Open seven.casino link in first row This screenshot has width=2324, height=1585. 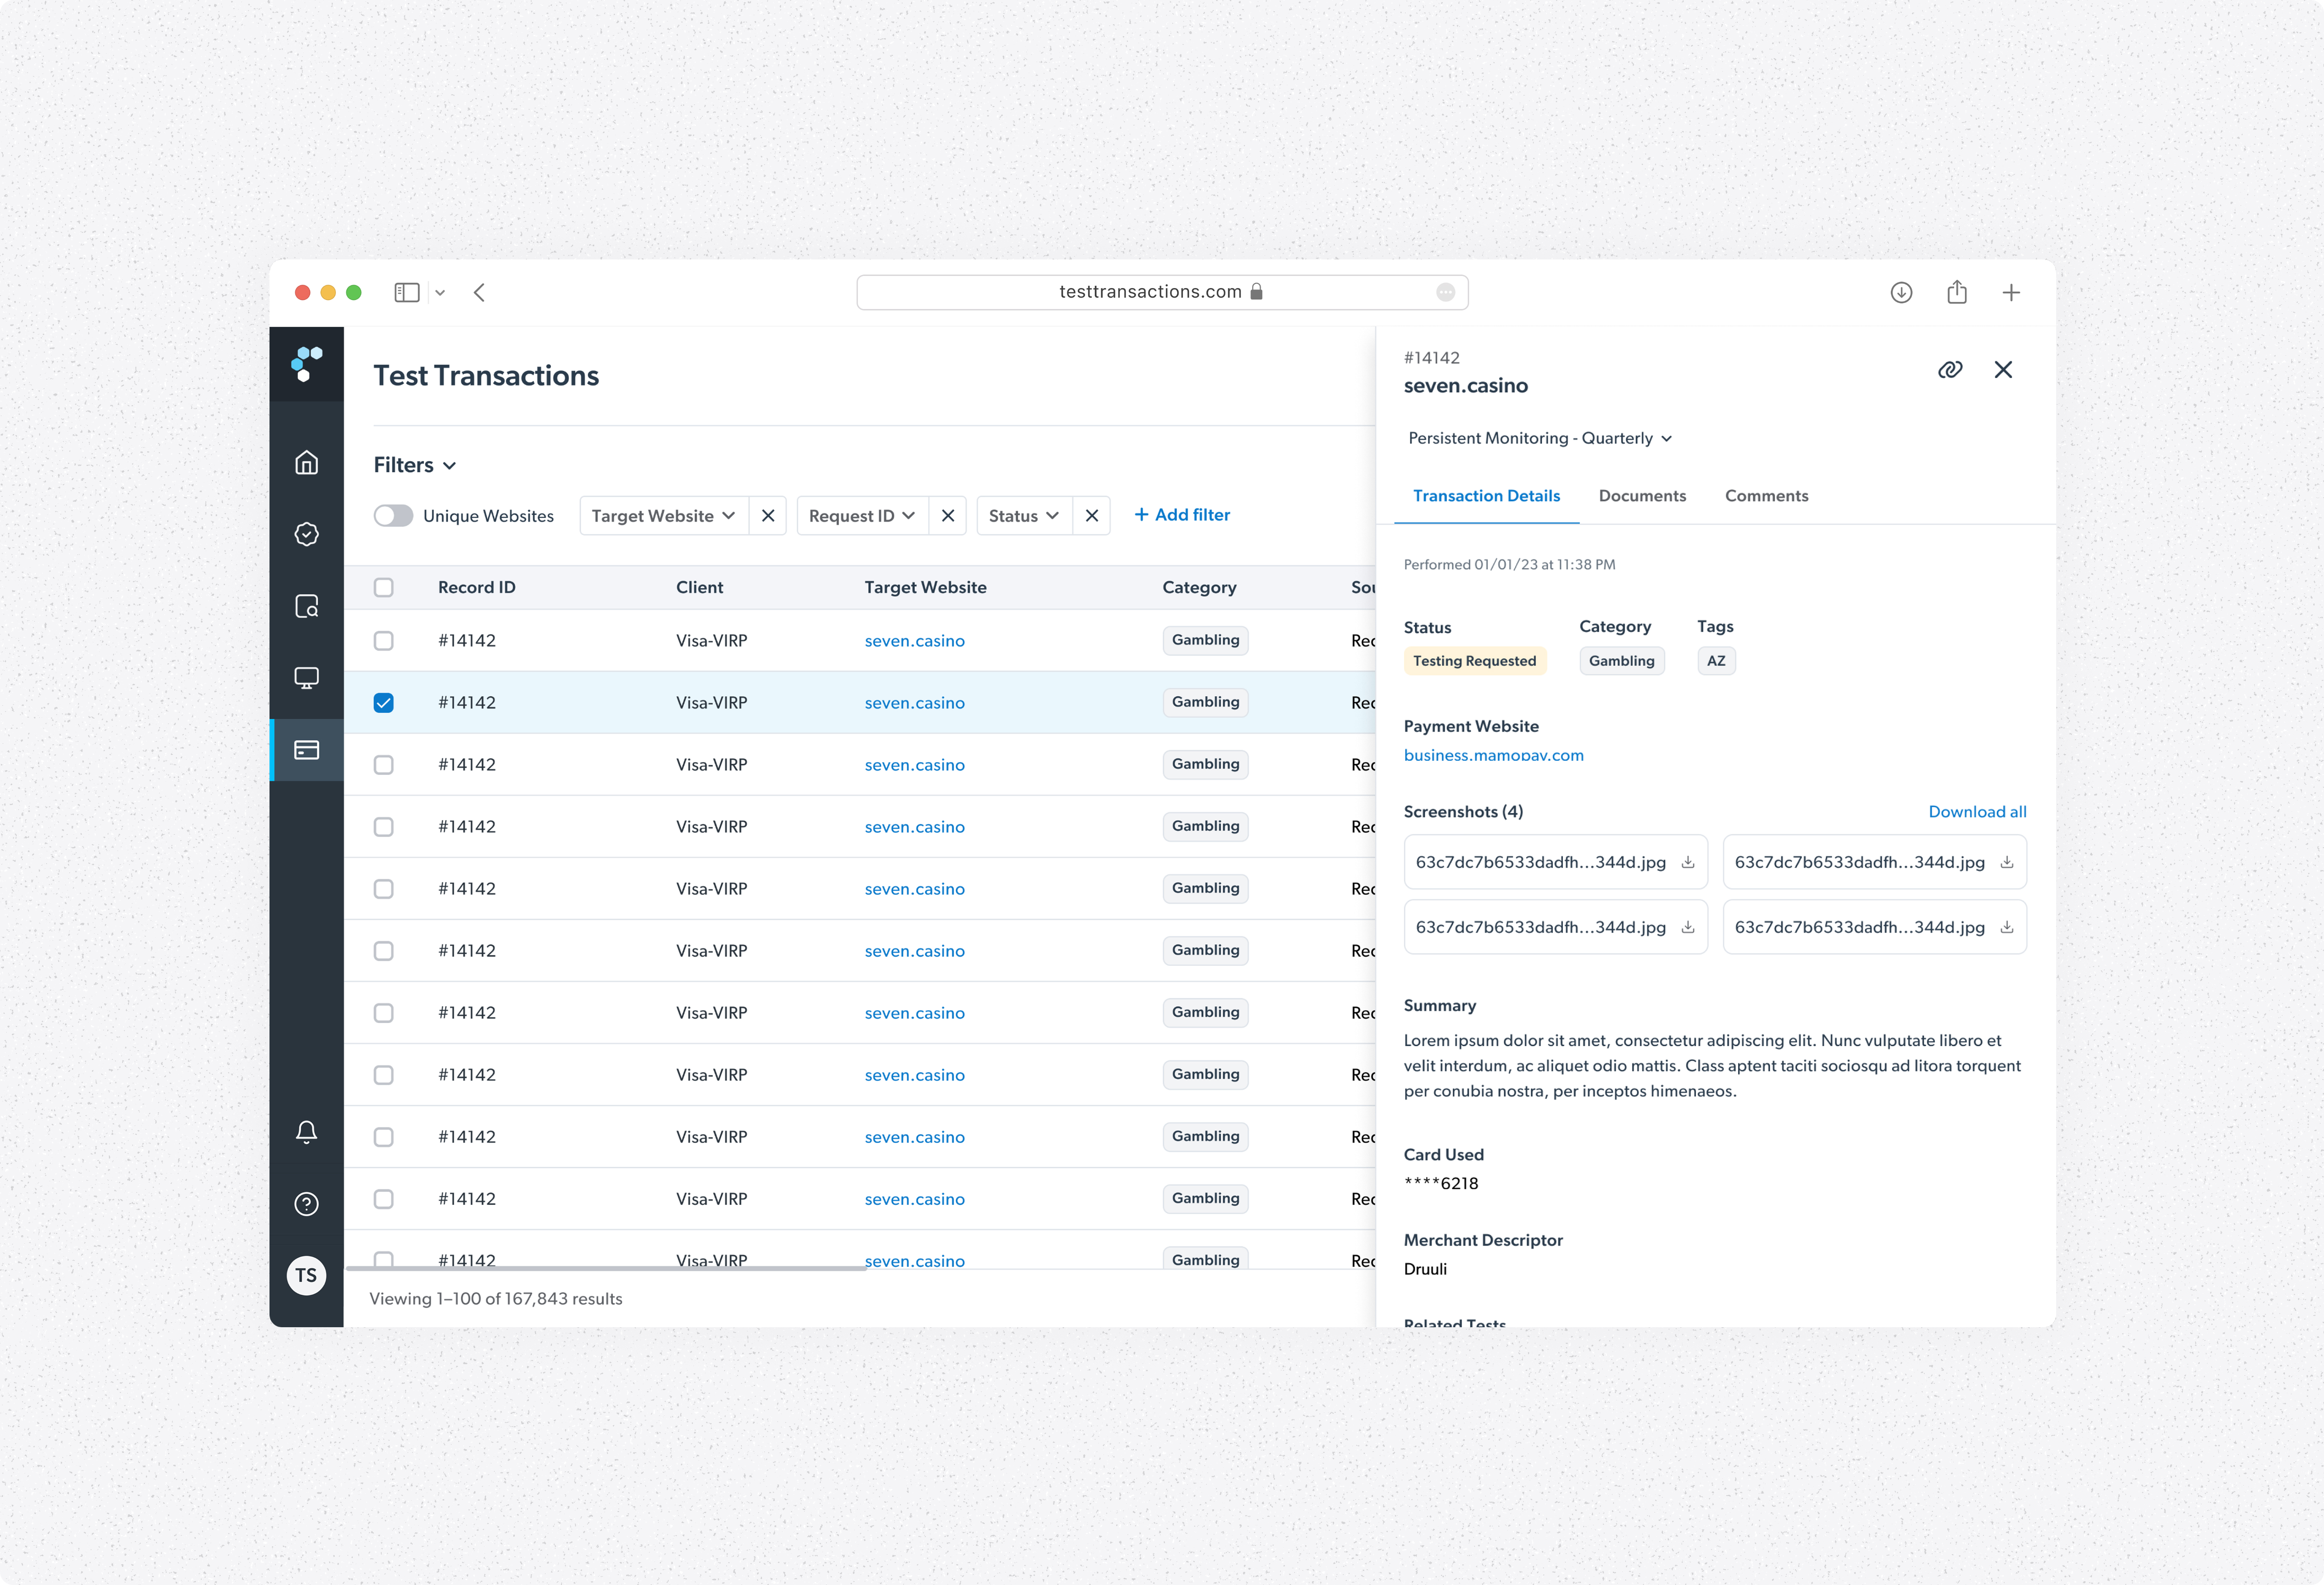pyautogui.click(x=914, y=641)
